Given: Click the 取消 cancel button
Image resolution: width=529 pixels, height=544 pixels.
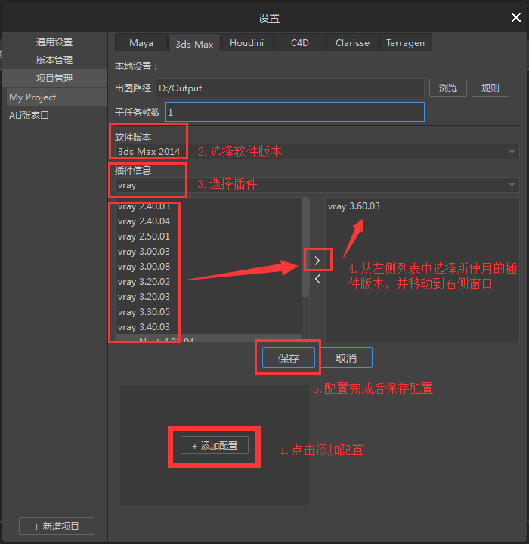Looking at the screenshot, I should 346,357.
